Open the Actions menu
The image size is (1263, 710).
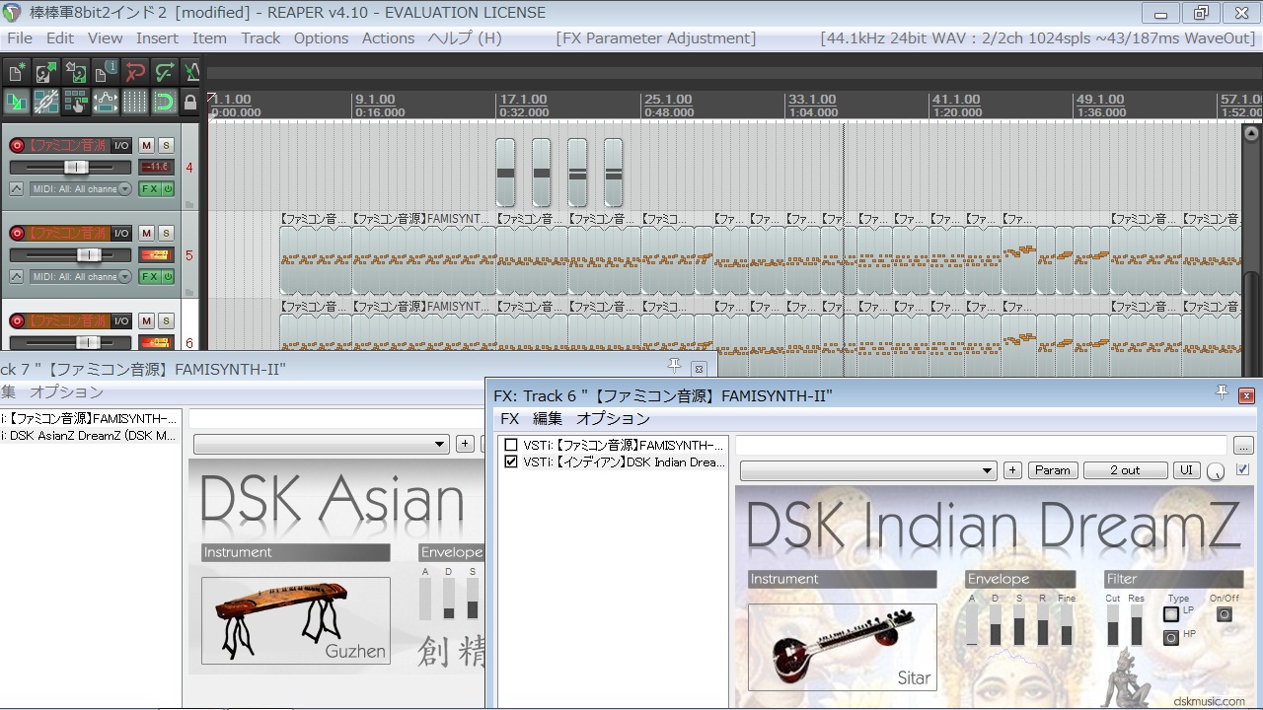388,38
